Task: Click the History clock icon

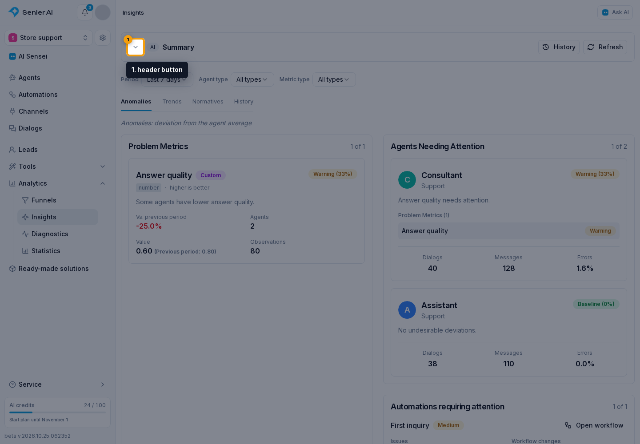Action: (x=546, y=47)
